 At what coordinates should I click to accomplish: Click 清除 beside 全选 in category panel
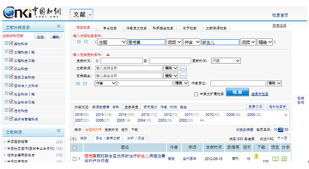click(x=55, y=37)
